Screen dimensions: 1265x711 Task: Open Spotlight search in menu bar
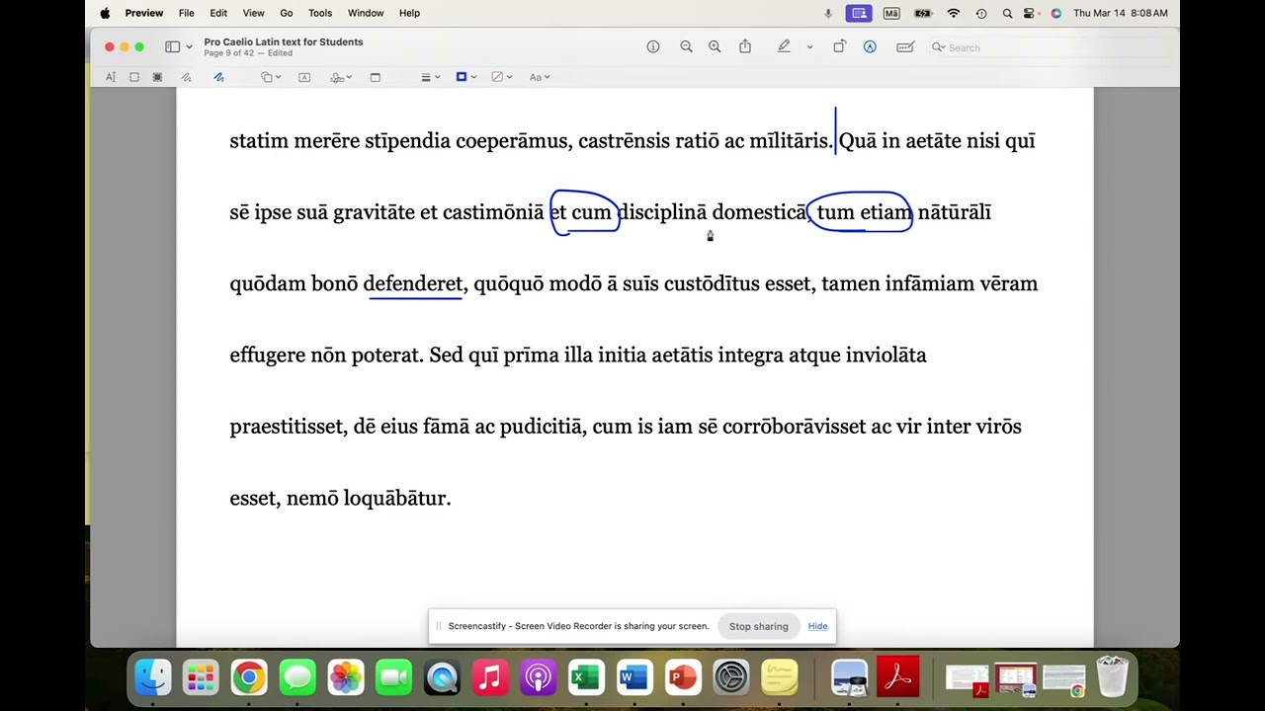click(1007, 13)
